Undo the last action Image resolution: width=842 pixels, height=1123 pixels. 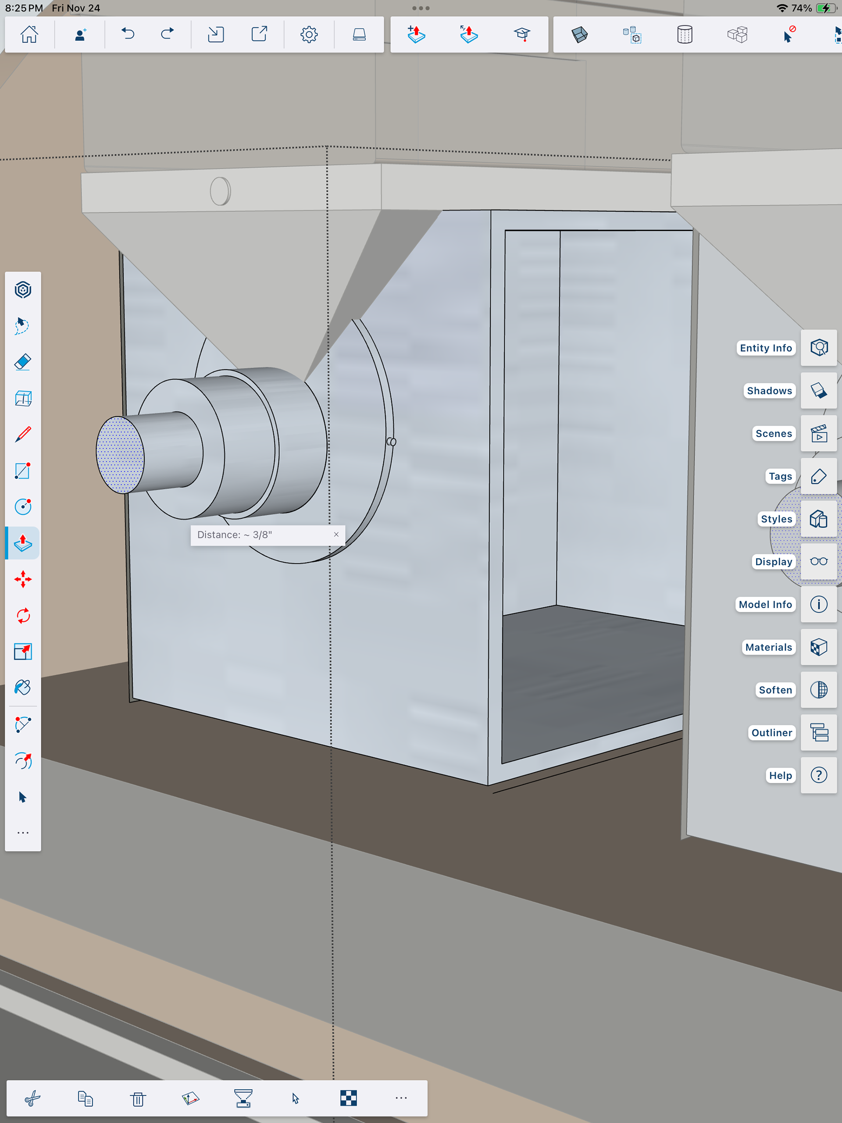tap(128, 35)
